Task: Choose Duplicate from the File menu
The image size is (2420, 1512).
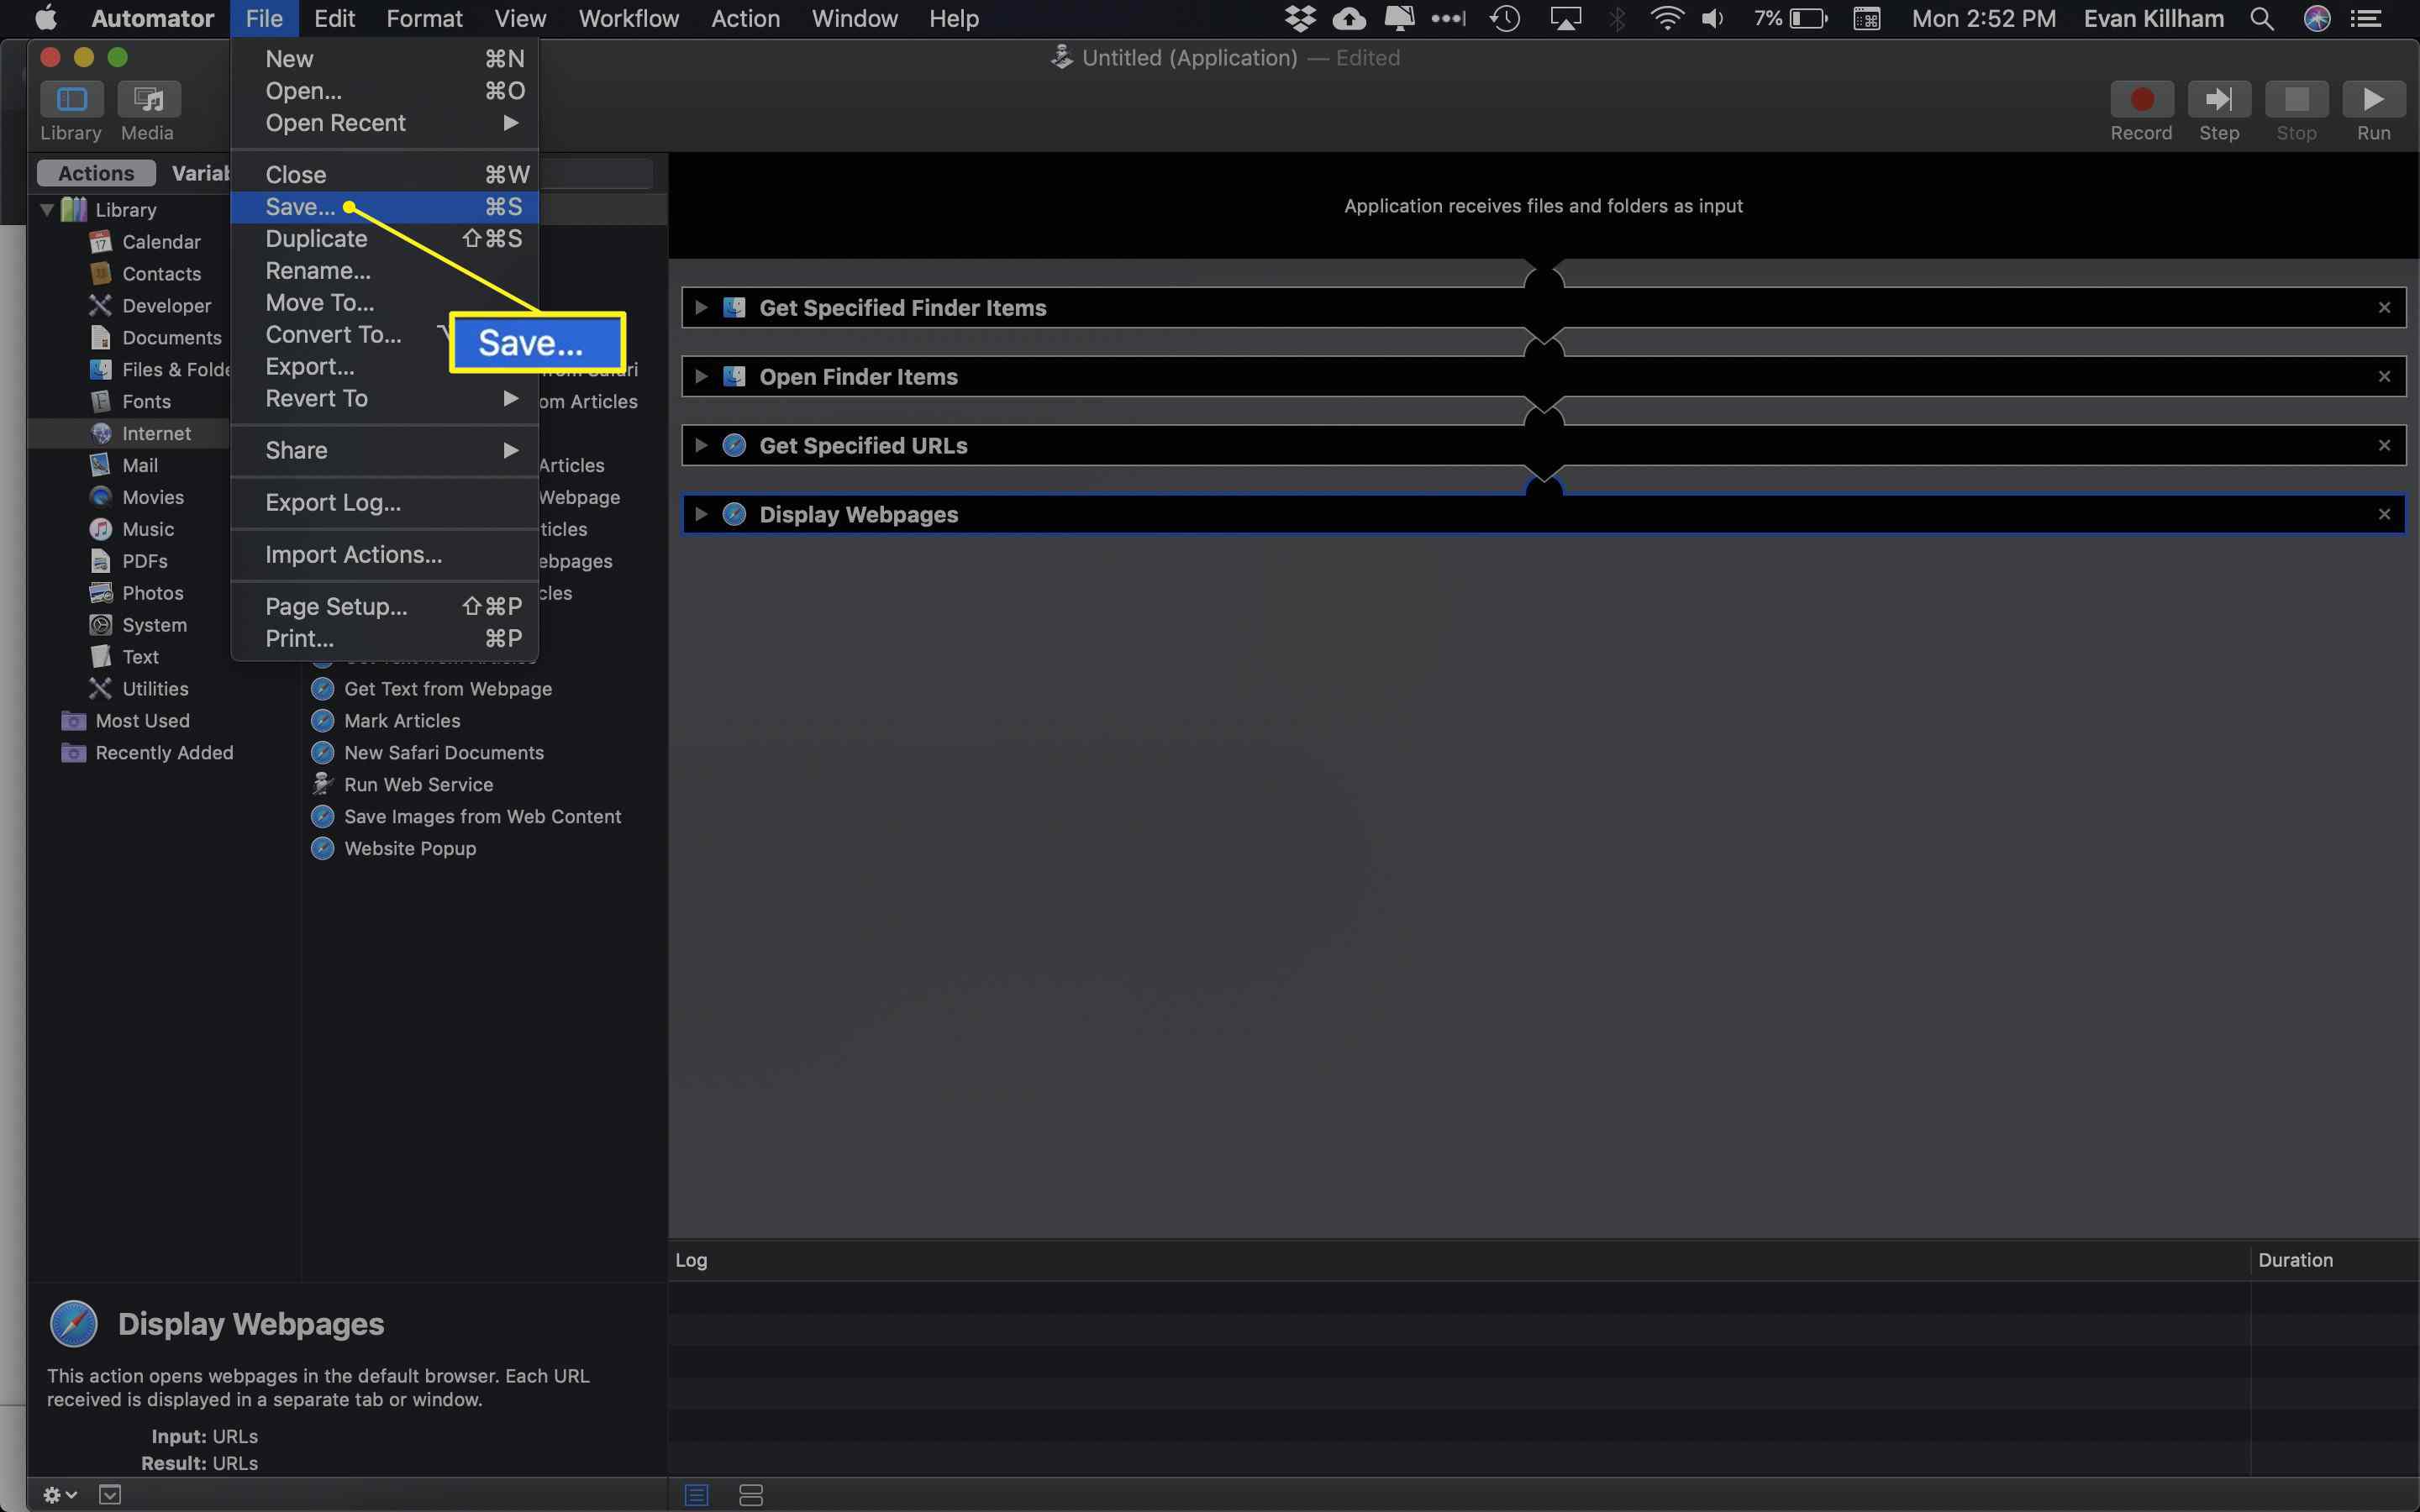Action: (x=385, y=239)
